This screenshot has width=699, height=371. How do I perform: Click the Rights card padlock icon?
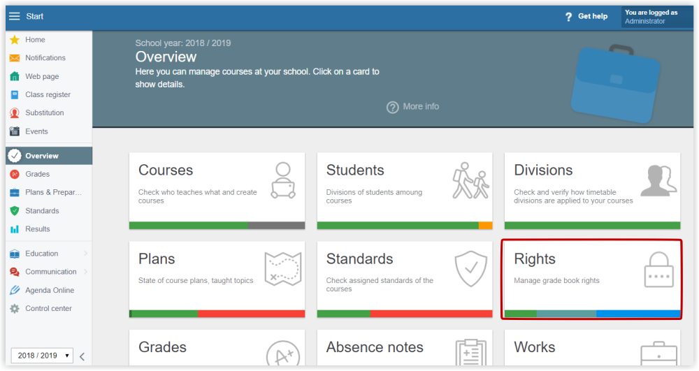659,269
